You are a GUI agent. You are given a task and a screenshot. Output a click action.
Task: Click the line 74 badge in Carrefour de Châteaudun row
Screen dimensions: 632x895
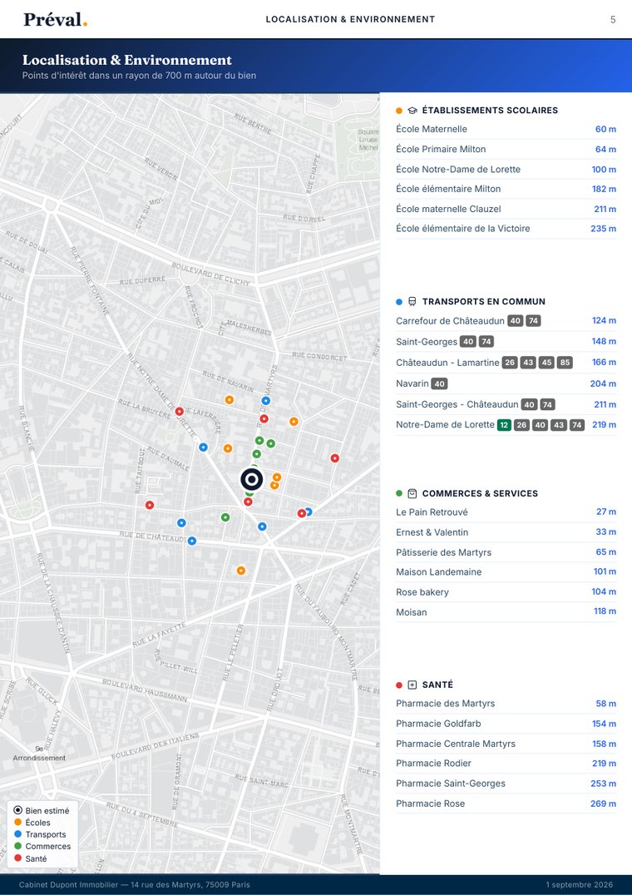pos(533,321)
